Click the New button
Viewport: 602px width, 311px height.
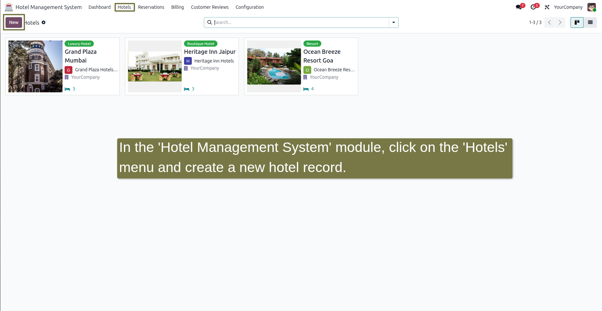pos(14,22)
